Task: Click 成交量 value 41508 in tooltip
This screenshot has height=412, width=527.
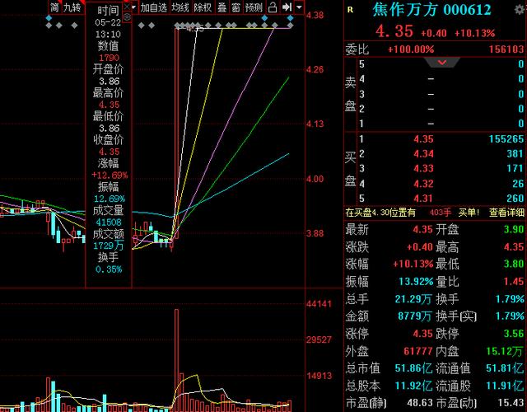Action: (108, 222)
